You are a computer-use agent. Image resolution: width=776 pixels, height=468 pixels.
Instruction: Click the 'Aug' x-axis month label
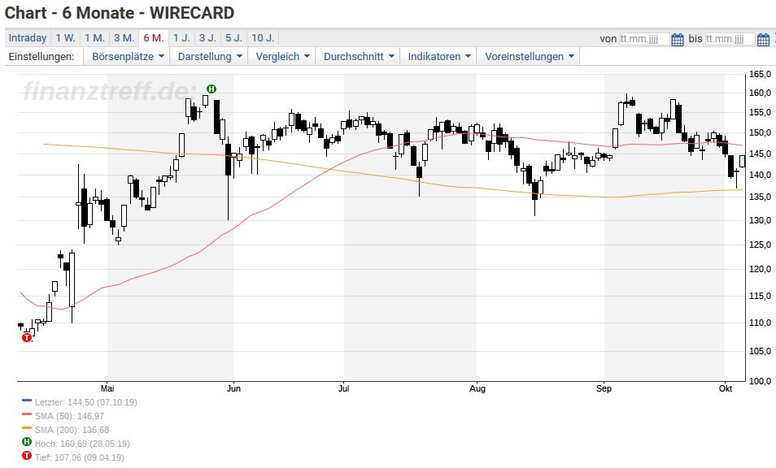[477, 388]
